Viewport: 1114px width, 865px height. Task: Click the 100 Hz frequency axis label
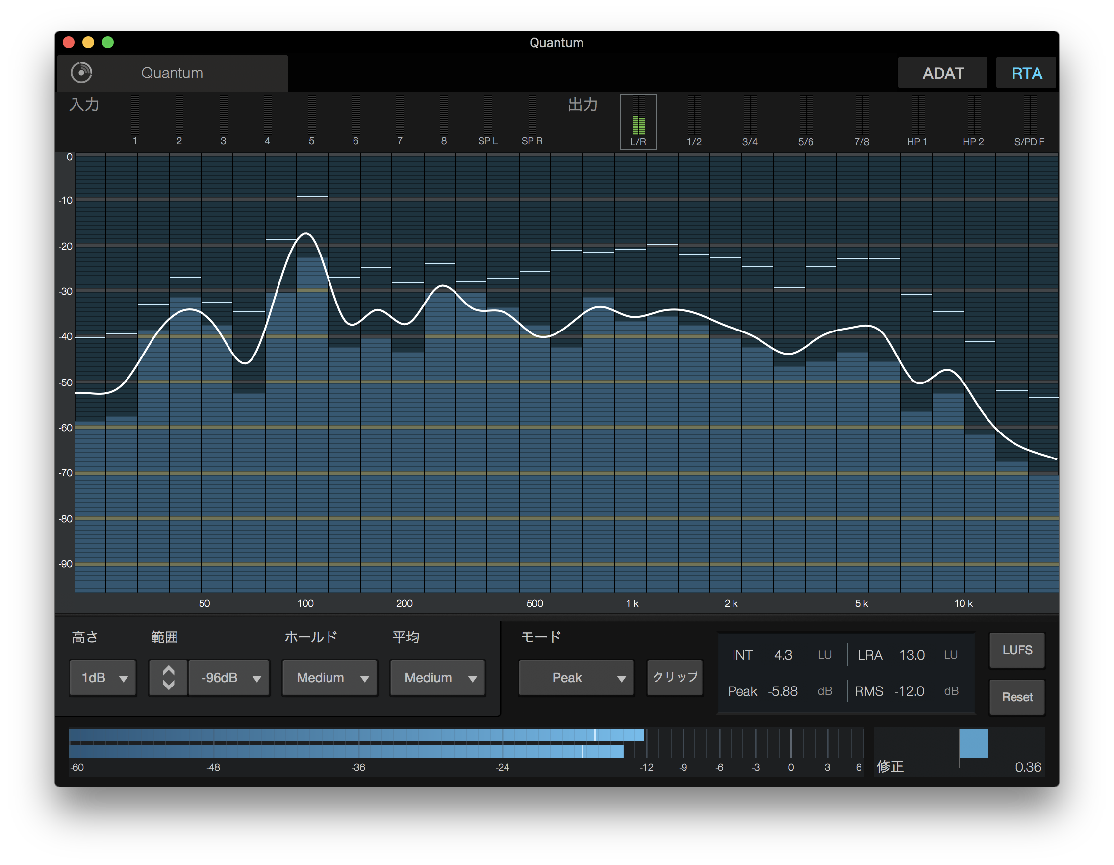pyautogui.click(x=305, y=603)
